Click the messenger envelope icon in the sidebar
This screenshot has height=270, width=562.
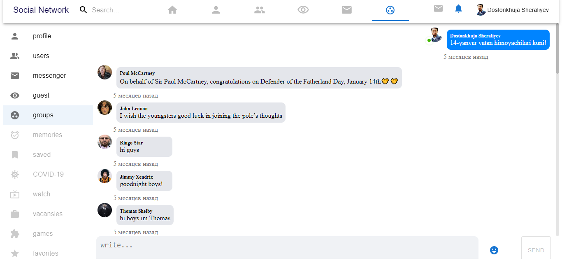[15, 76]
